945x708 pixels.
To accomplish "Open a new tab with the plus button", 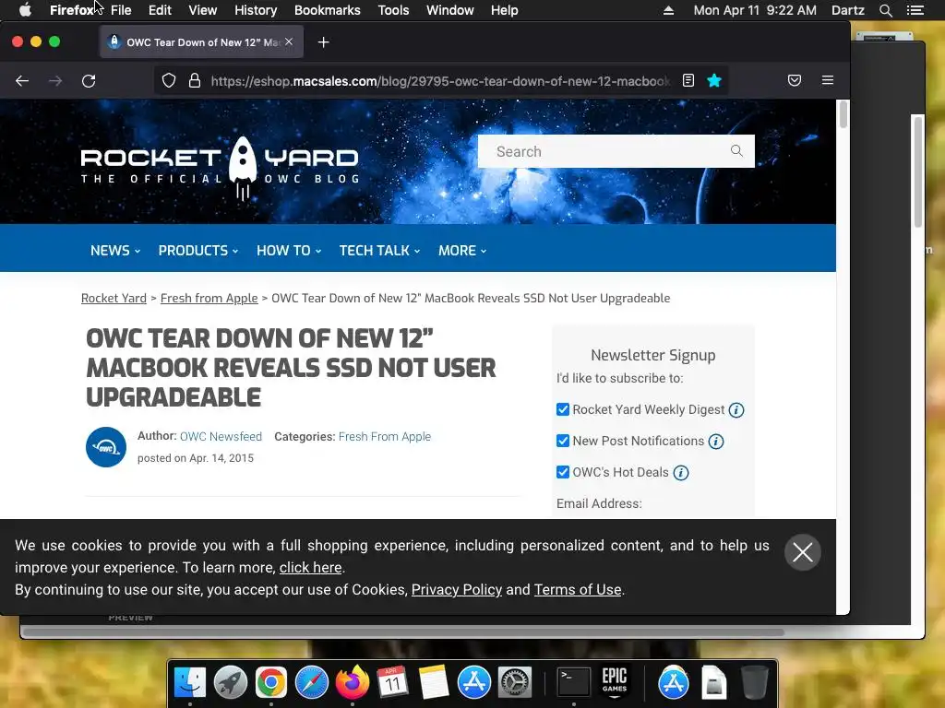I will click(x=324, y=42).
